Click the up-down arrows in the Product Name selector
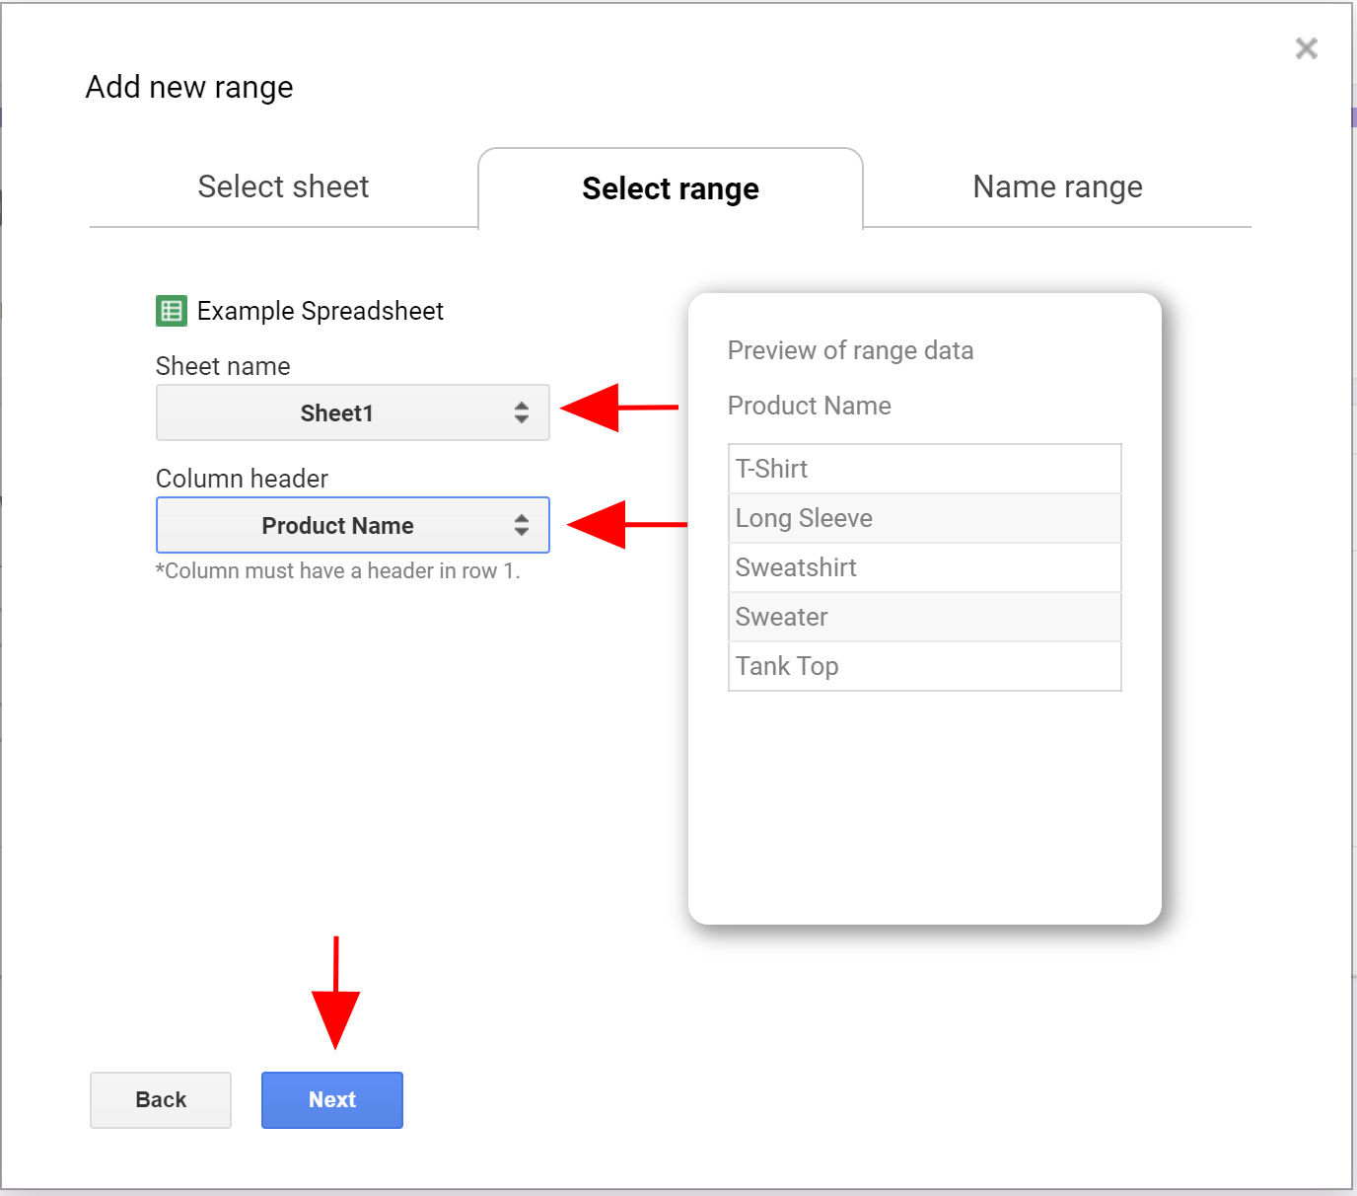This screenshot has height=1196, width=1357. pyautogui.click(x=522, y=525)
